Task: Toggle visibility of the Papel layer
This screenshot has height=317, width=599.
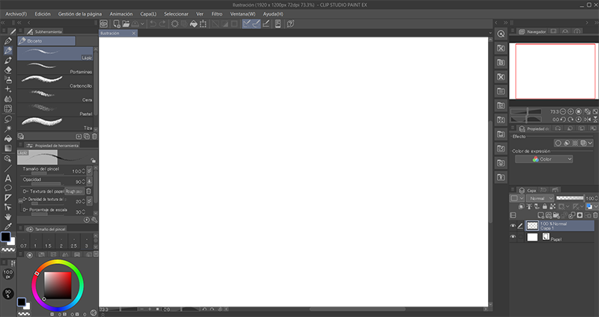Action: click(514, 237)
